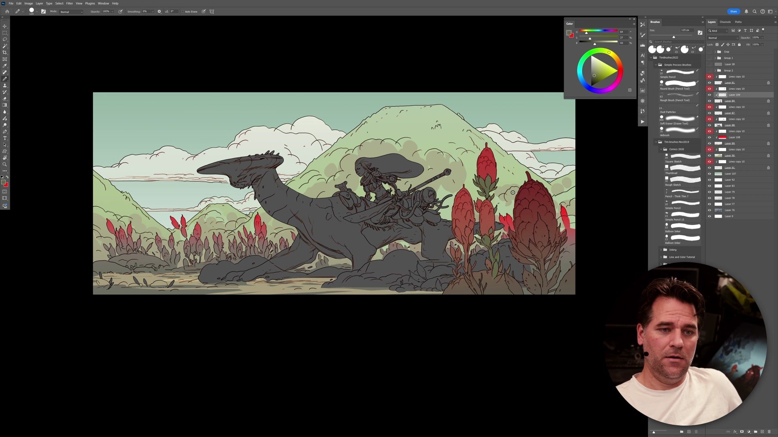Open the Filter menu

point(69,3)
